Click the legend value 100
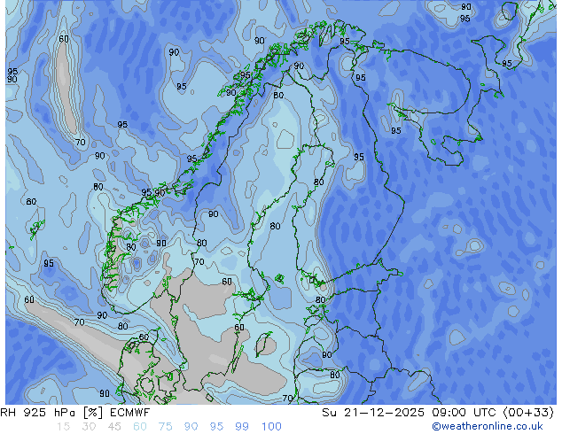The width and height of the screenshot is (562, 434). (271, 427)
